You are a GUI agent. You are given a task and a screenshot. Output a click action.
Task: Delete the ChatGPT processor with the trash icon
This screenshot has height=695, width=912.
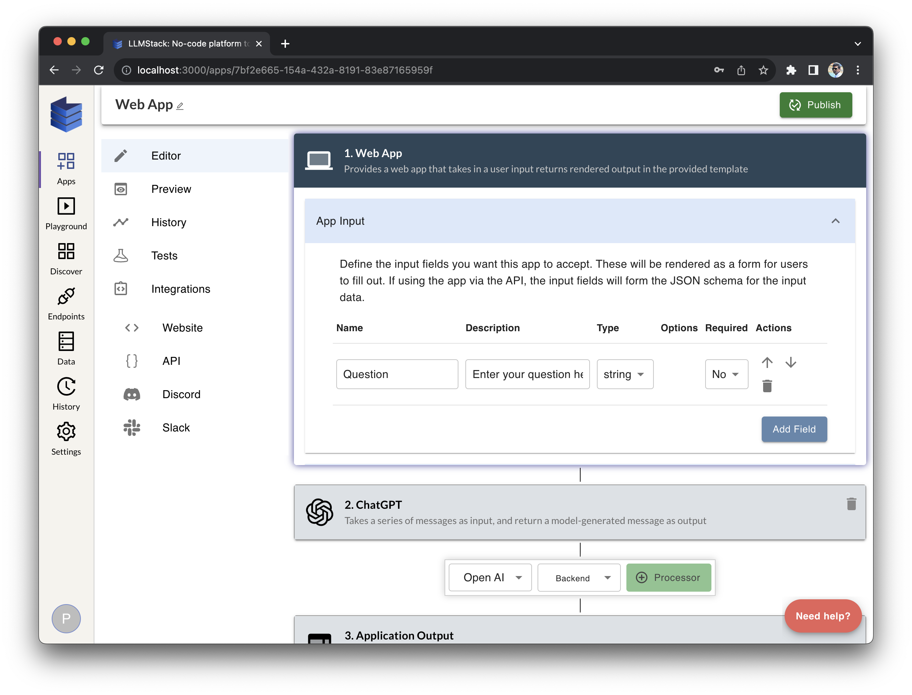851,504
